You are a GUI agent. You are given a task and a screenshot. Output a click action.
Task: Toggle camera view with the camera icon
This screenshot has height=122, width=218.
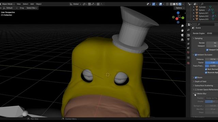click(182, 35)
